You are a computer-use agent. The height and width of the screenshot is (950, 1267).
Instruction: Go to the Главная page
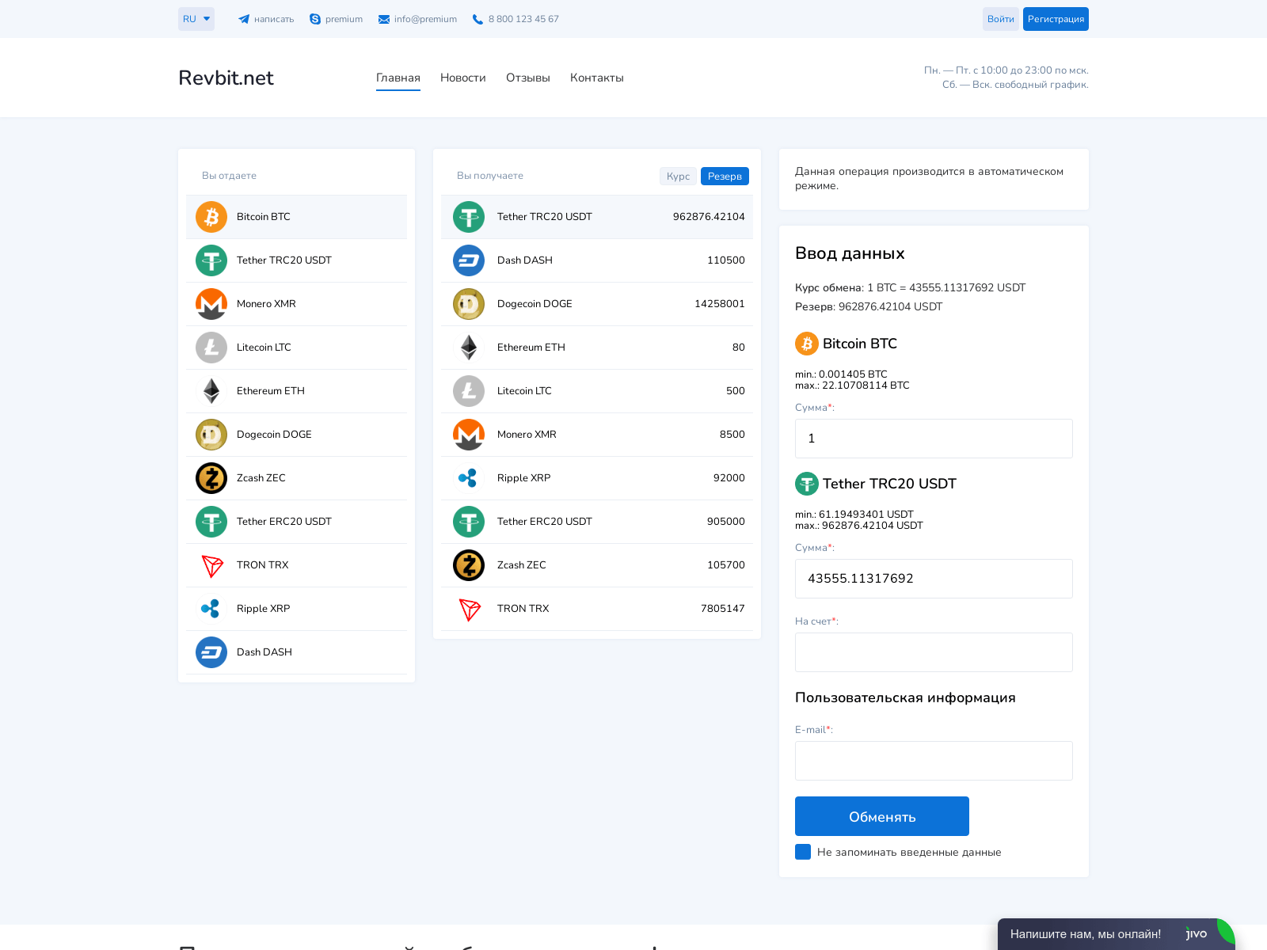[398, 78]
